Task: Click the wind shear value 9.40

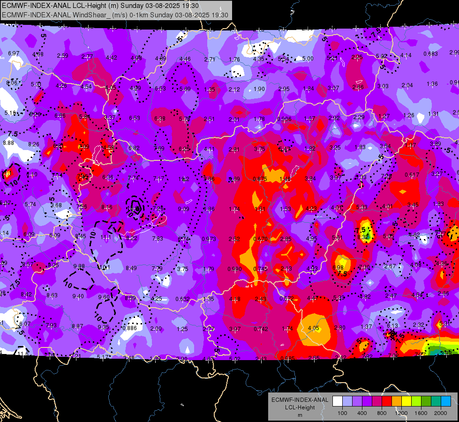Action: [78, 296]
